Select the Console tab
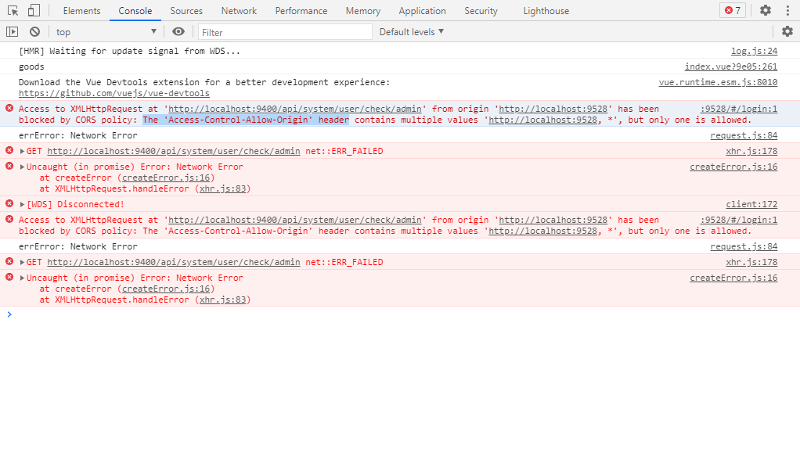The image size is (800, 470). 135,11
